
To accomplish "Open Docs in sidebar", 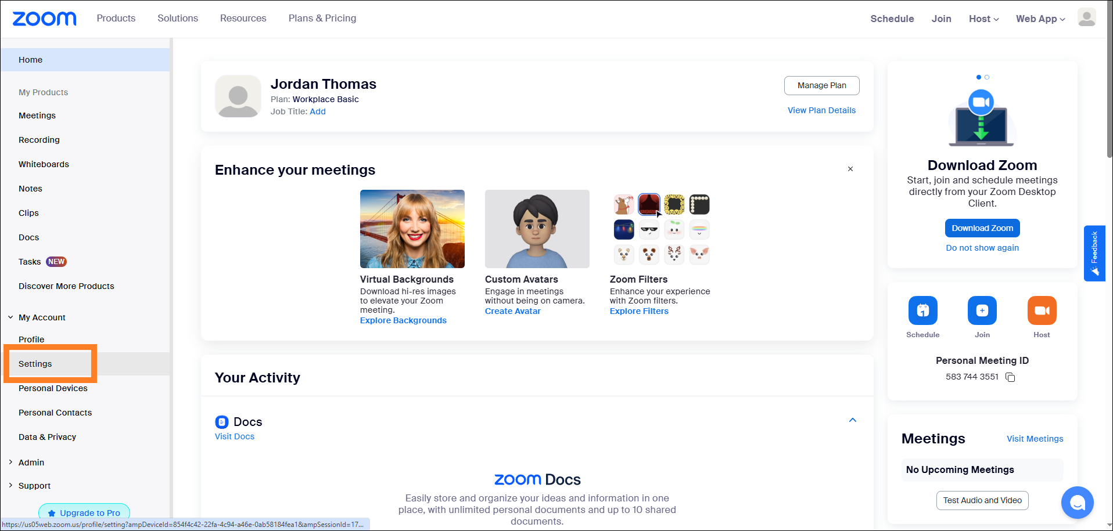I will point(28,237).
